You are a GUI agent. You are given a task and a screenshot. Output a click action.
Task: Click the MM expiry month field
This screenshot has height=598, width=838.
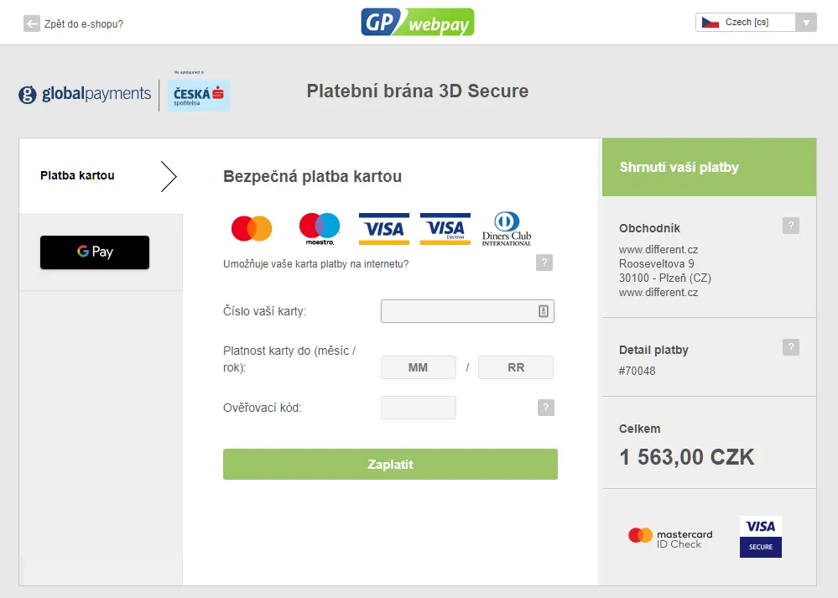pos(418,367)
